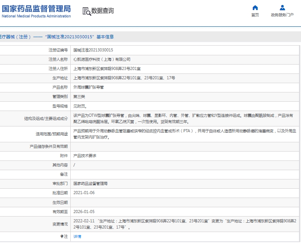Image resolution: width=301 pixels, height=244 pixels.
Task: Click the 注册证编号 label
Action: (x=58, y=50)
